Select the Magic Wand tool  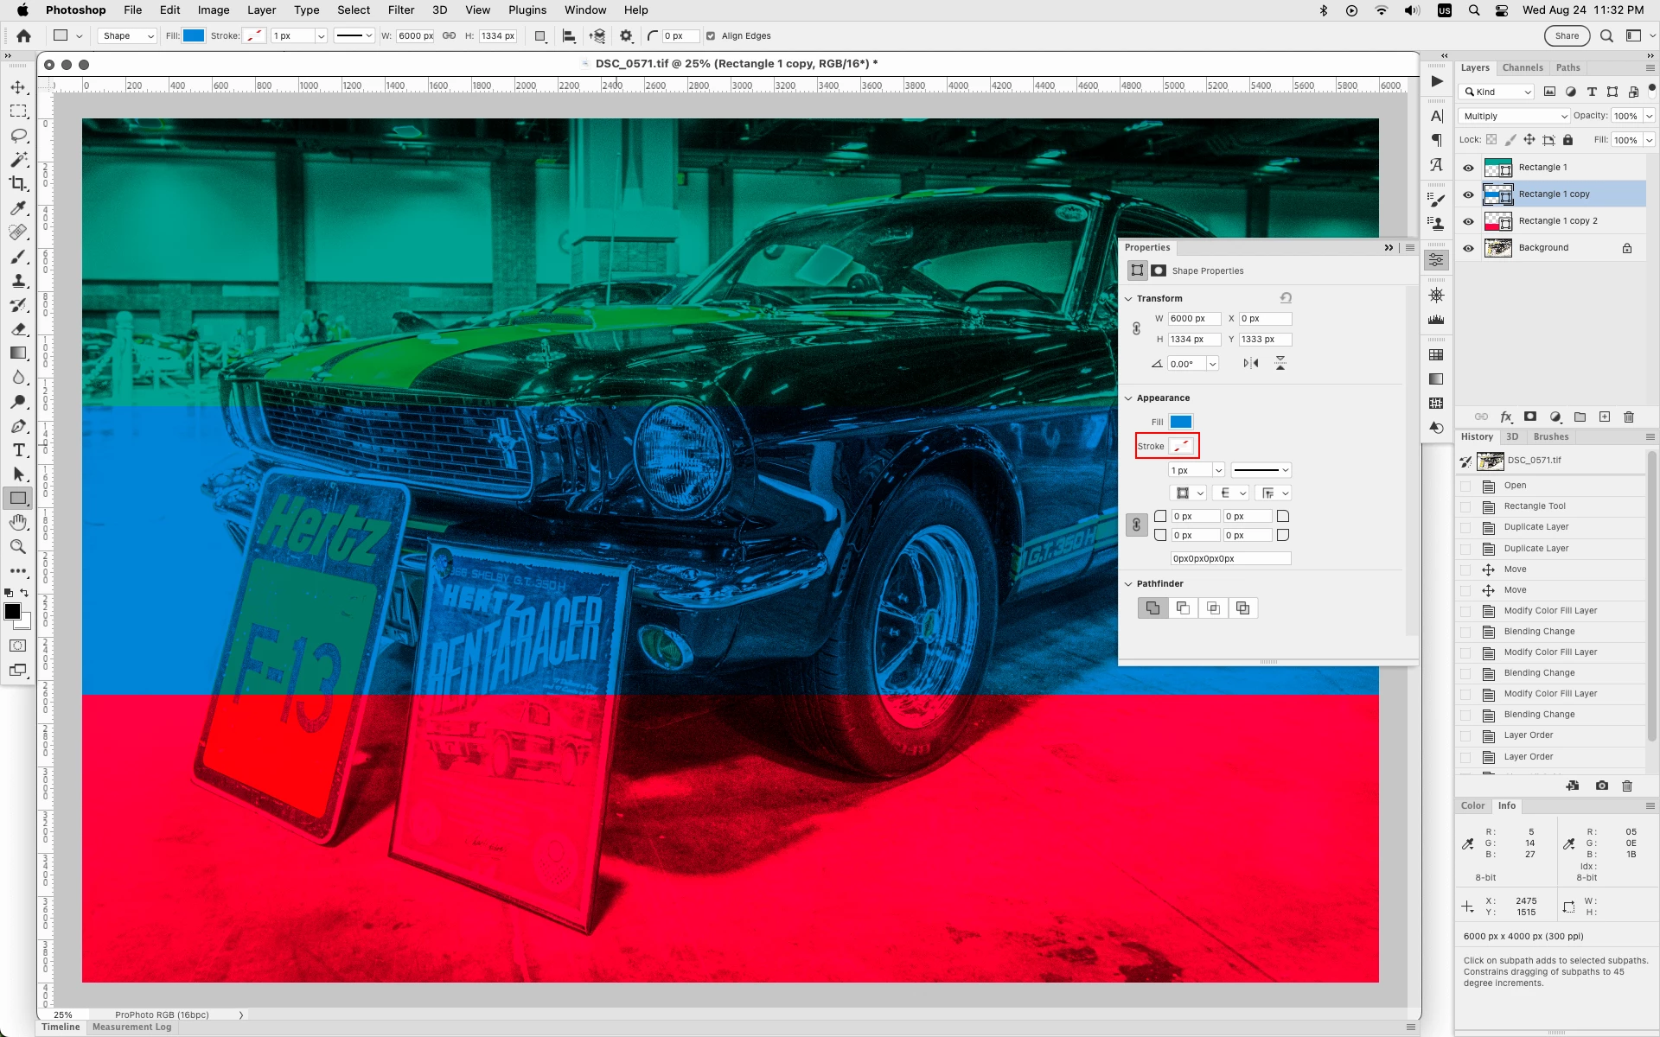point(18,160)
